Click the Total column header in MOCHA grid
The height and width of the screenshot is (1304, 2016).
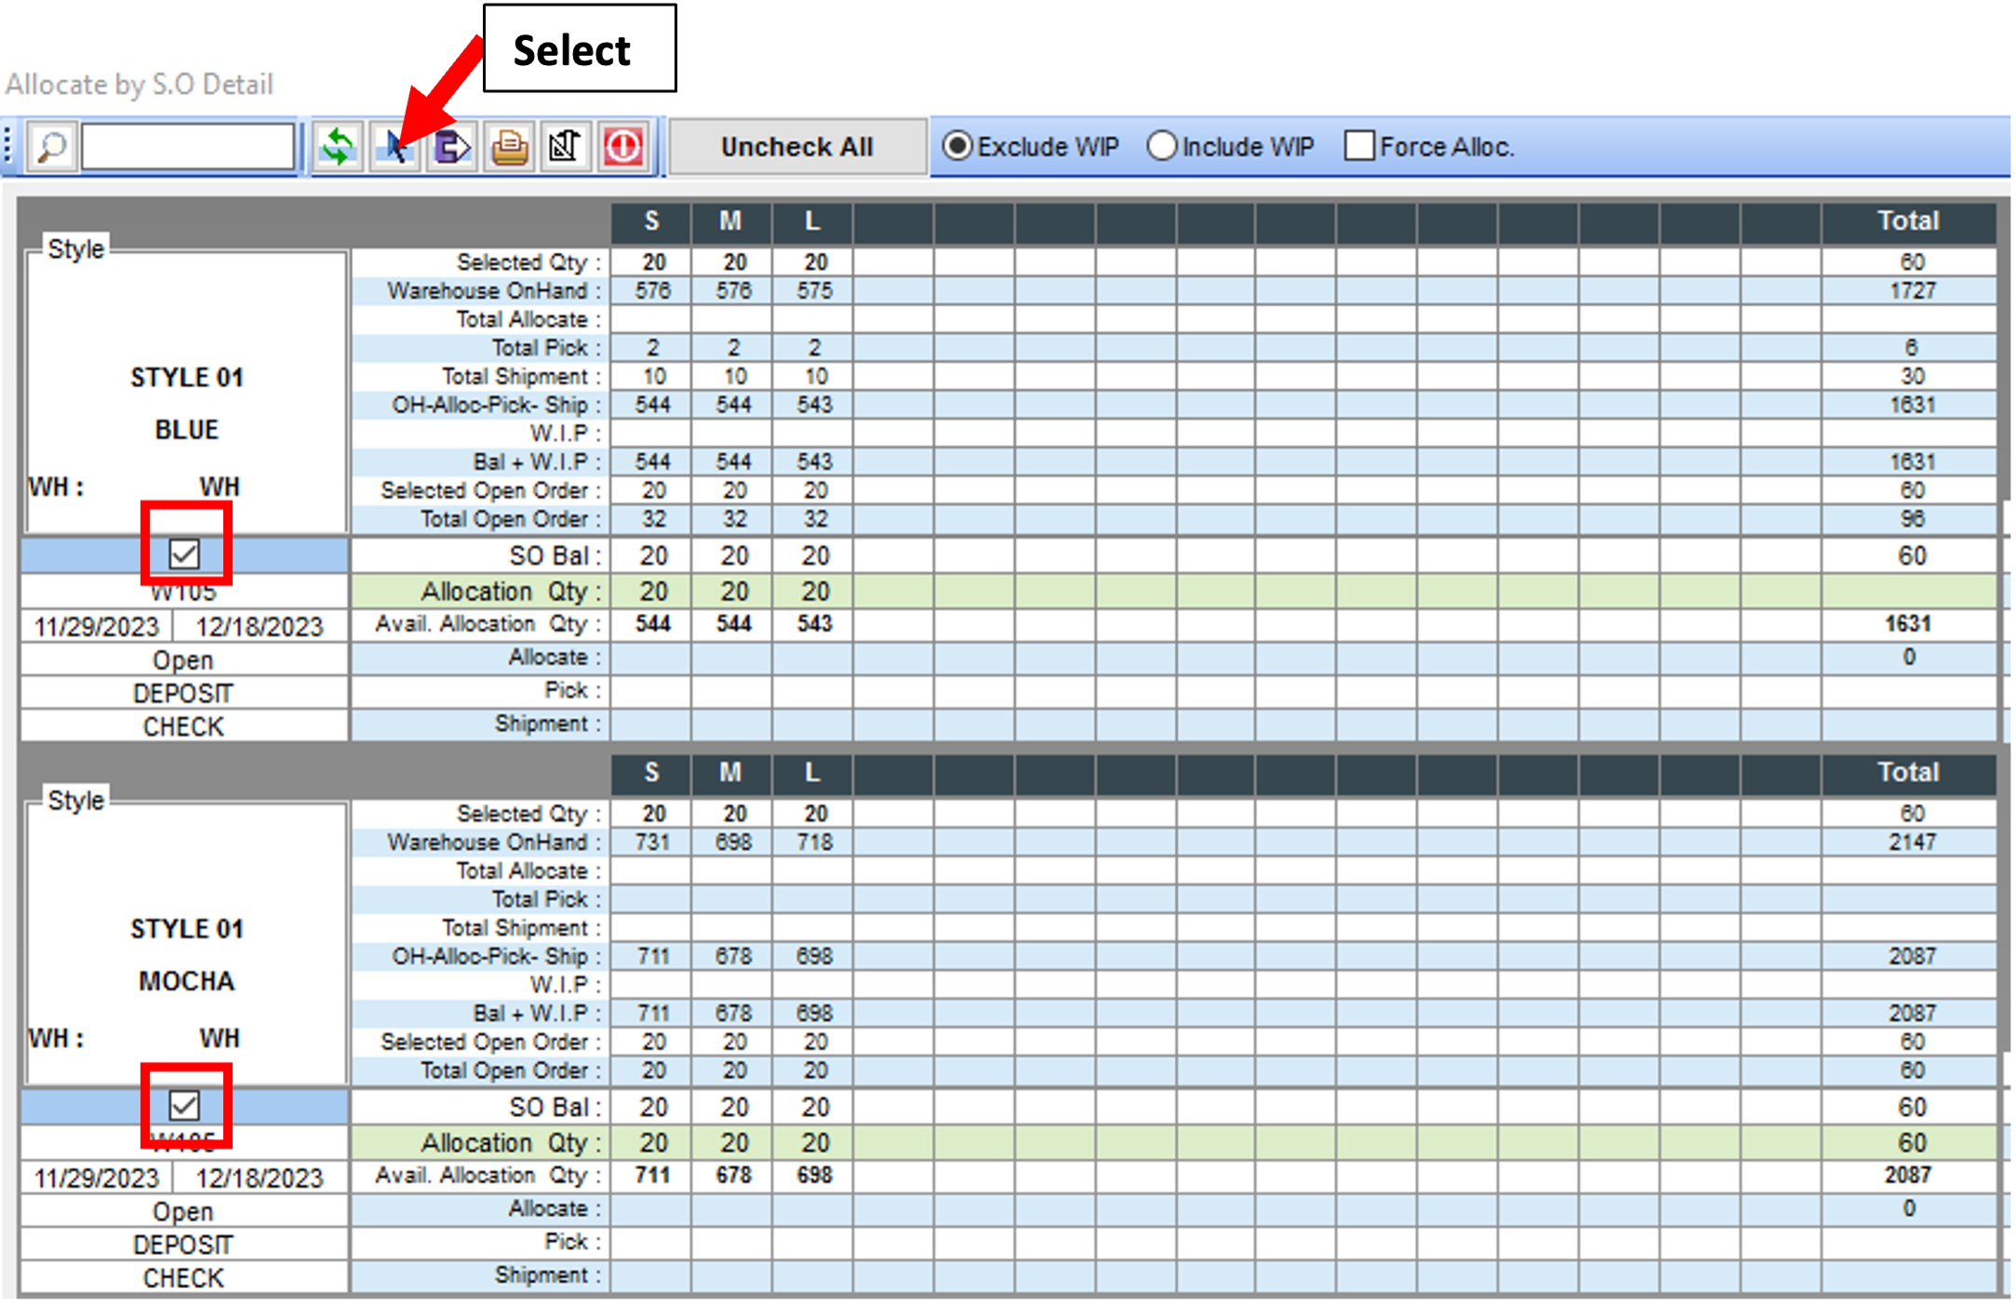coord(1907,773)
